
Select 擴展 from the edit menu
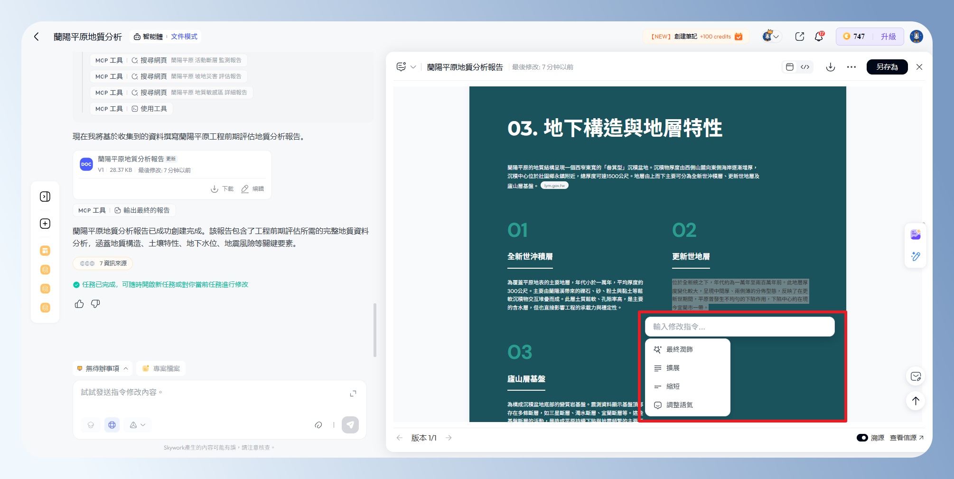(673, 368)
